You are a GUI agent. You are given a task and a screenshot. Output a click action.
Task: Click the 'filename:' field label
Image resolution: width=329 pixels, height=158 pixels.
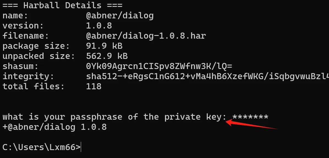click(26, 36)
